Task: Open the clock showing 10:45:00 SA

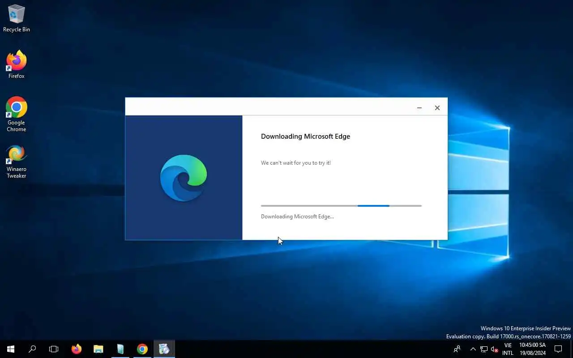Action: click(x=533, y=349)
